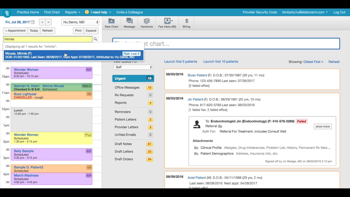
Task: Expand the I need help menu
Action: [101, 12]
